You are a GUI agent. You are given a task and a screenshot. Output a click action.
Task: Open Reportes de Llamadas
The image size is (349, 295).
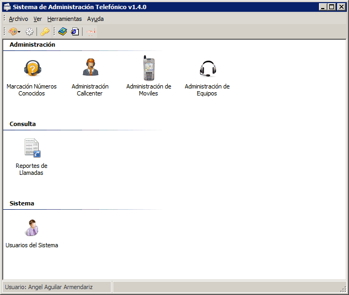[33, 148]
